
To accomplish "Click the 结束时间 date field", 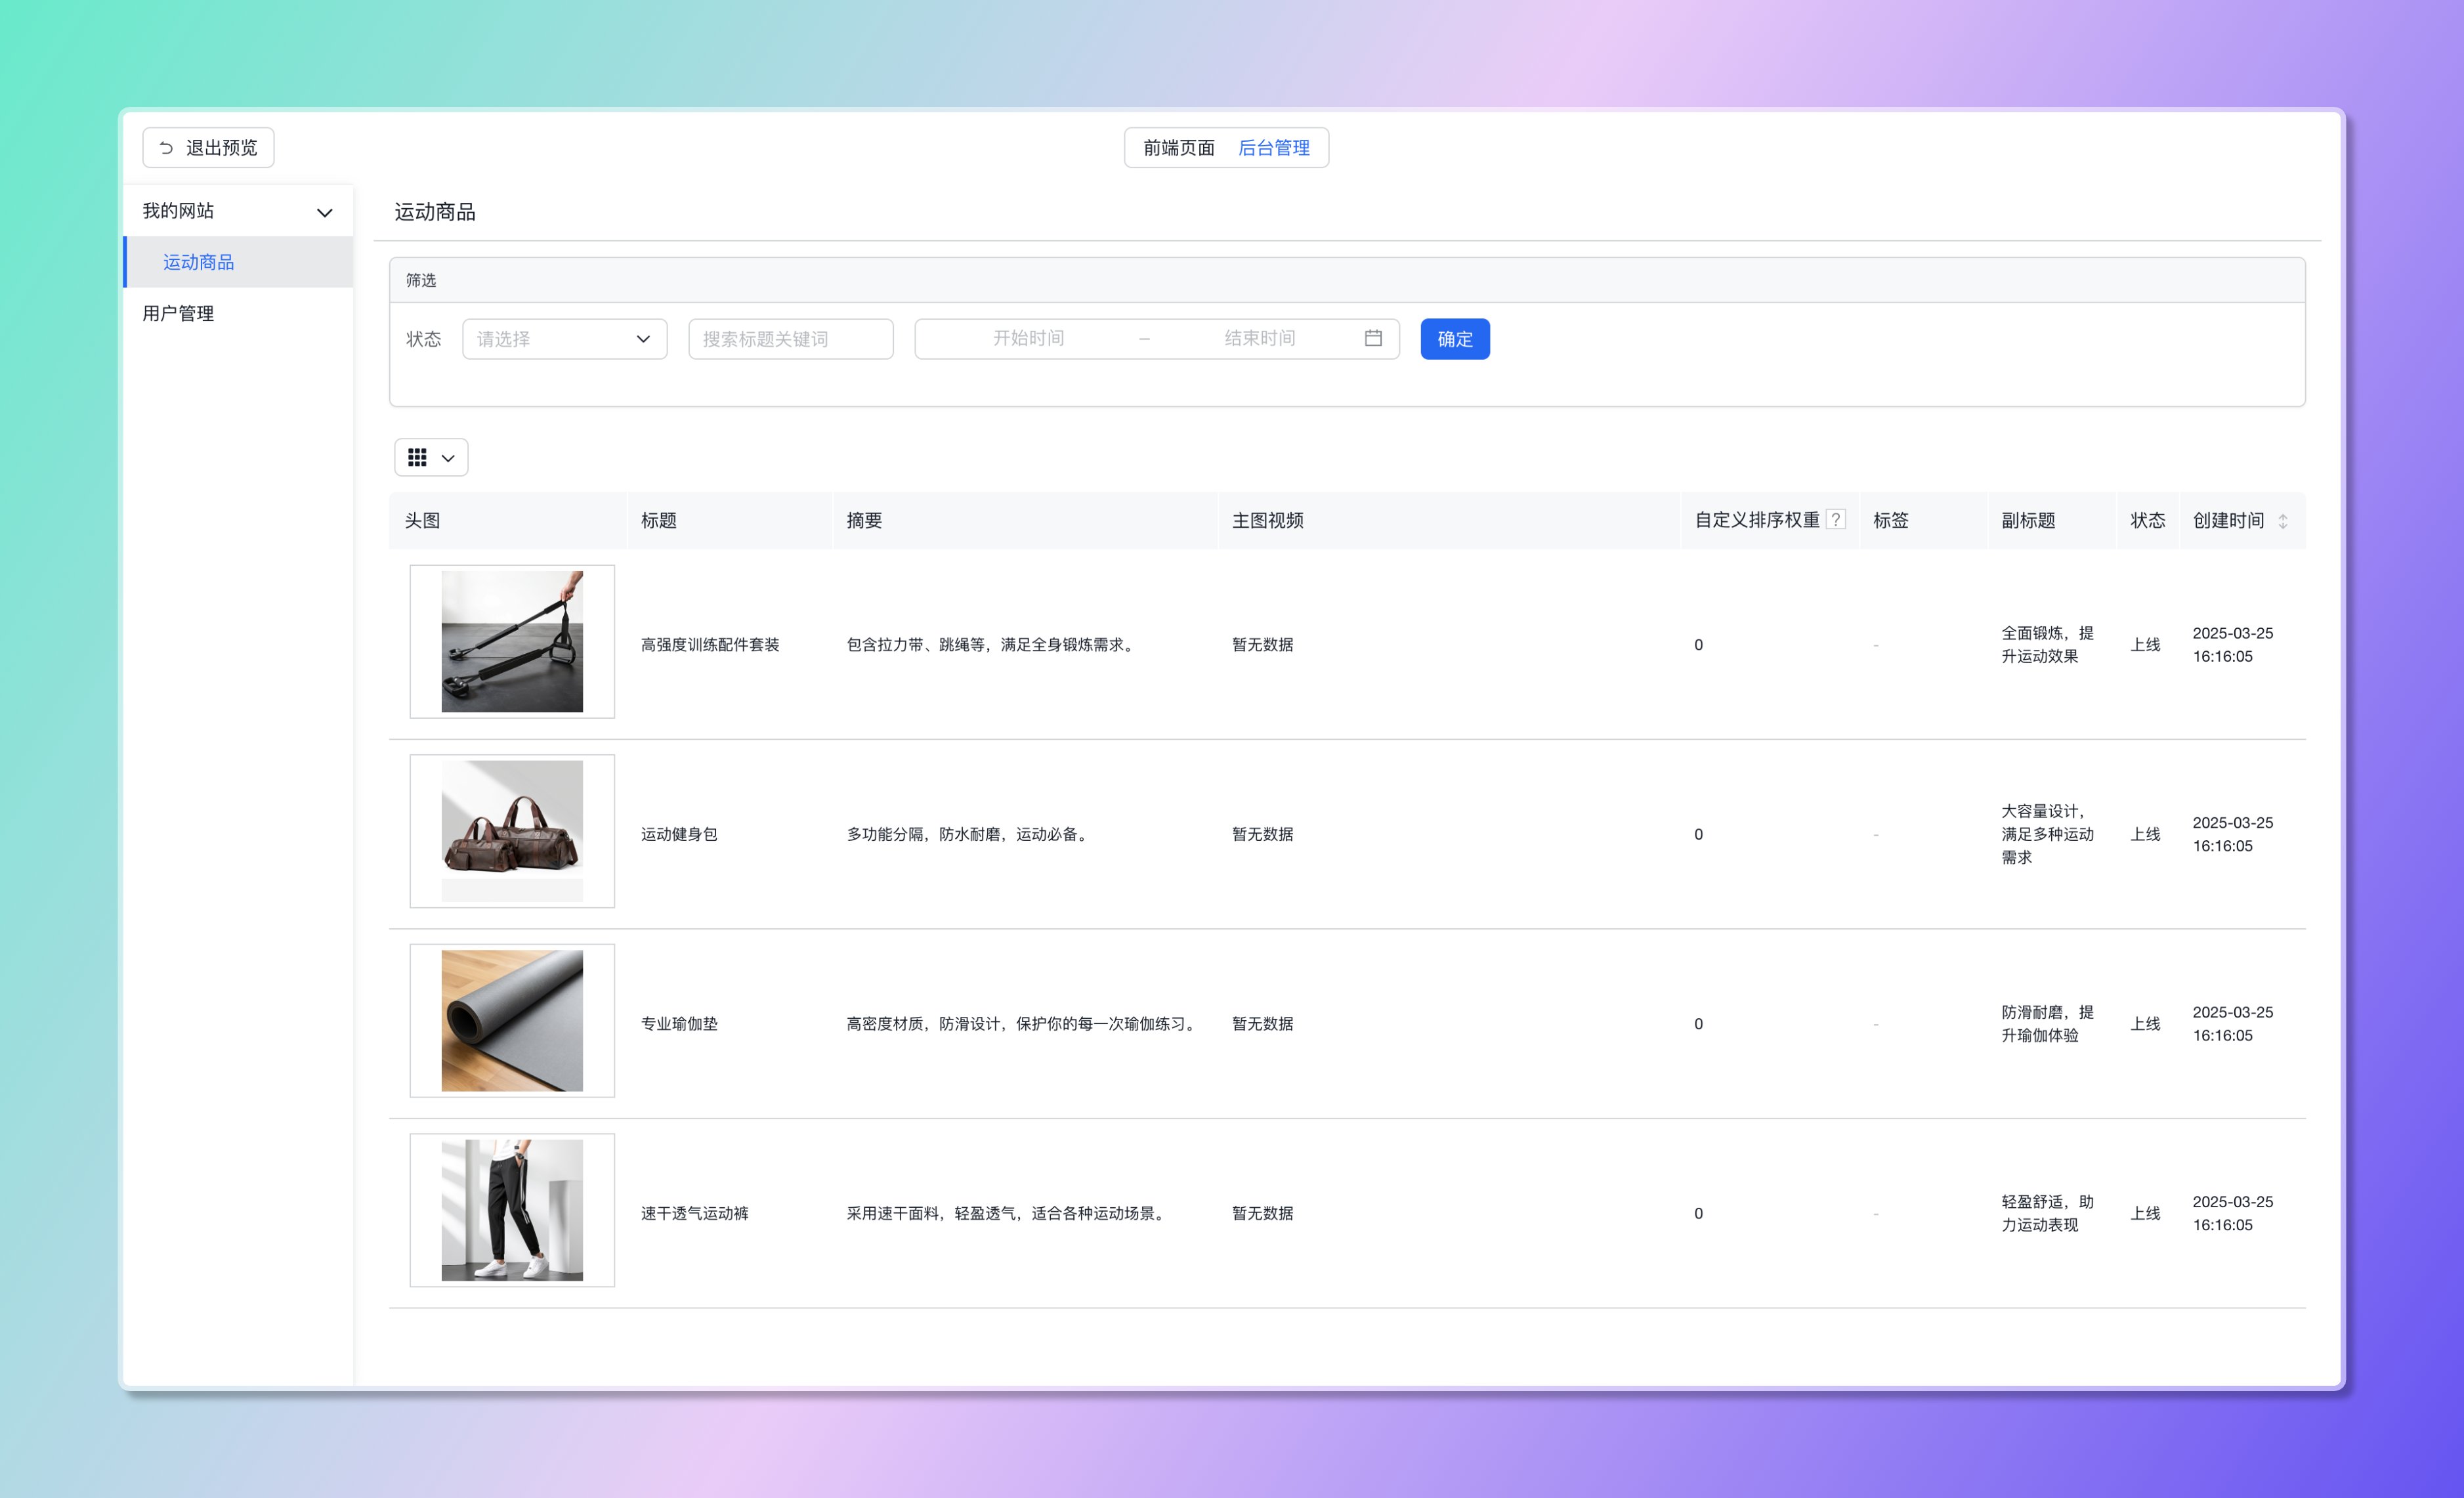I will 1260,339.
